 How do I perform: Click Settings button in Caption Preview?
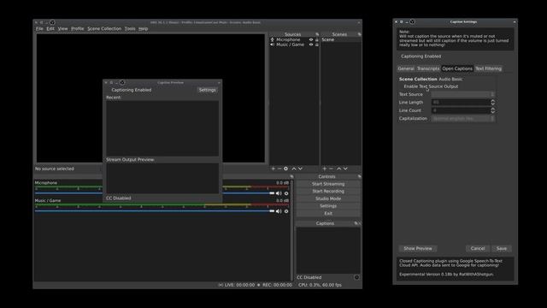pos(207,90)
